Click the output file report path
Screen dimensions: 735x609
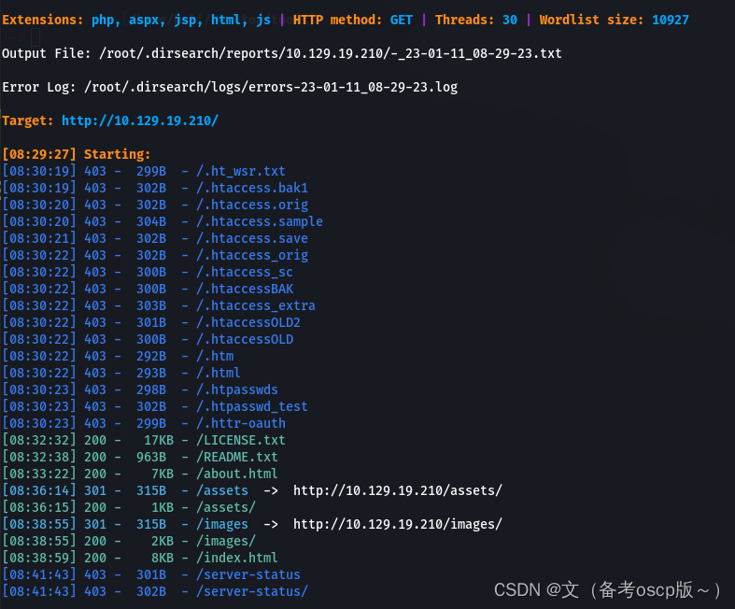coord(322,53)
